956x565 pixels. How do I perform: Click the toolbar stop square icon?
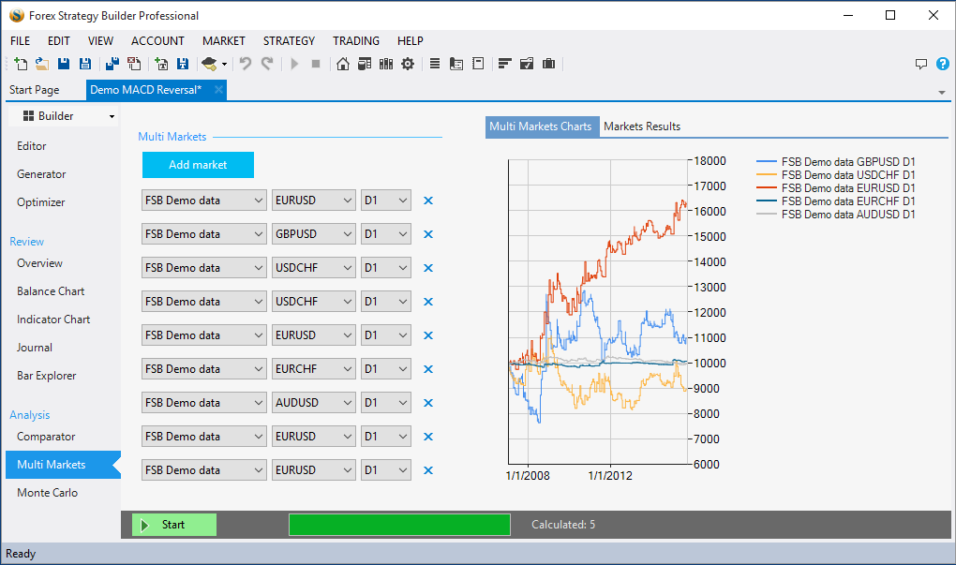[316, 64]
